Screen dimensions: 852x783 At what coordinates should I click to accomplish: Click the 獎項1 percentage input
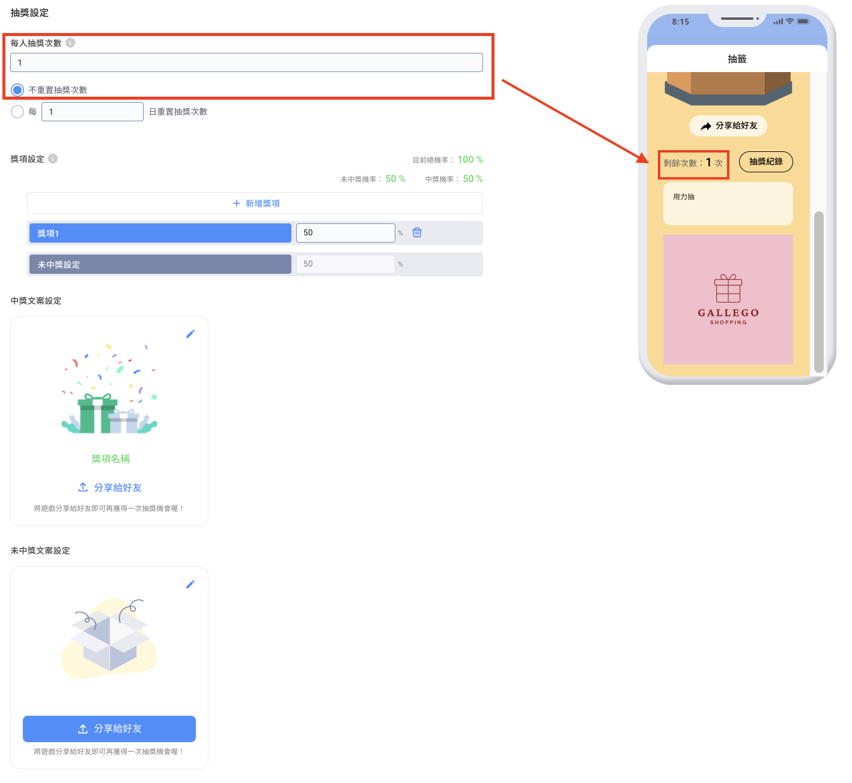pos(345,233)
